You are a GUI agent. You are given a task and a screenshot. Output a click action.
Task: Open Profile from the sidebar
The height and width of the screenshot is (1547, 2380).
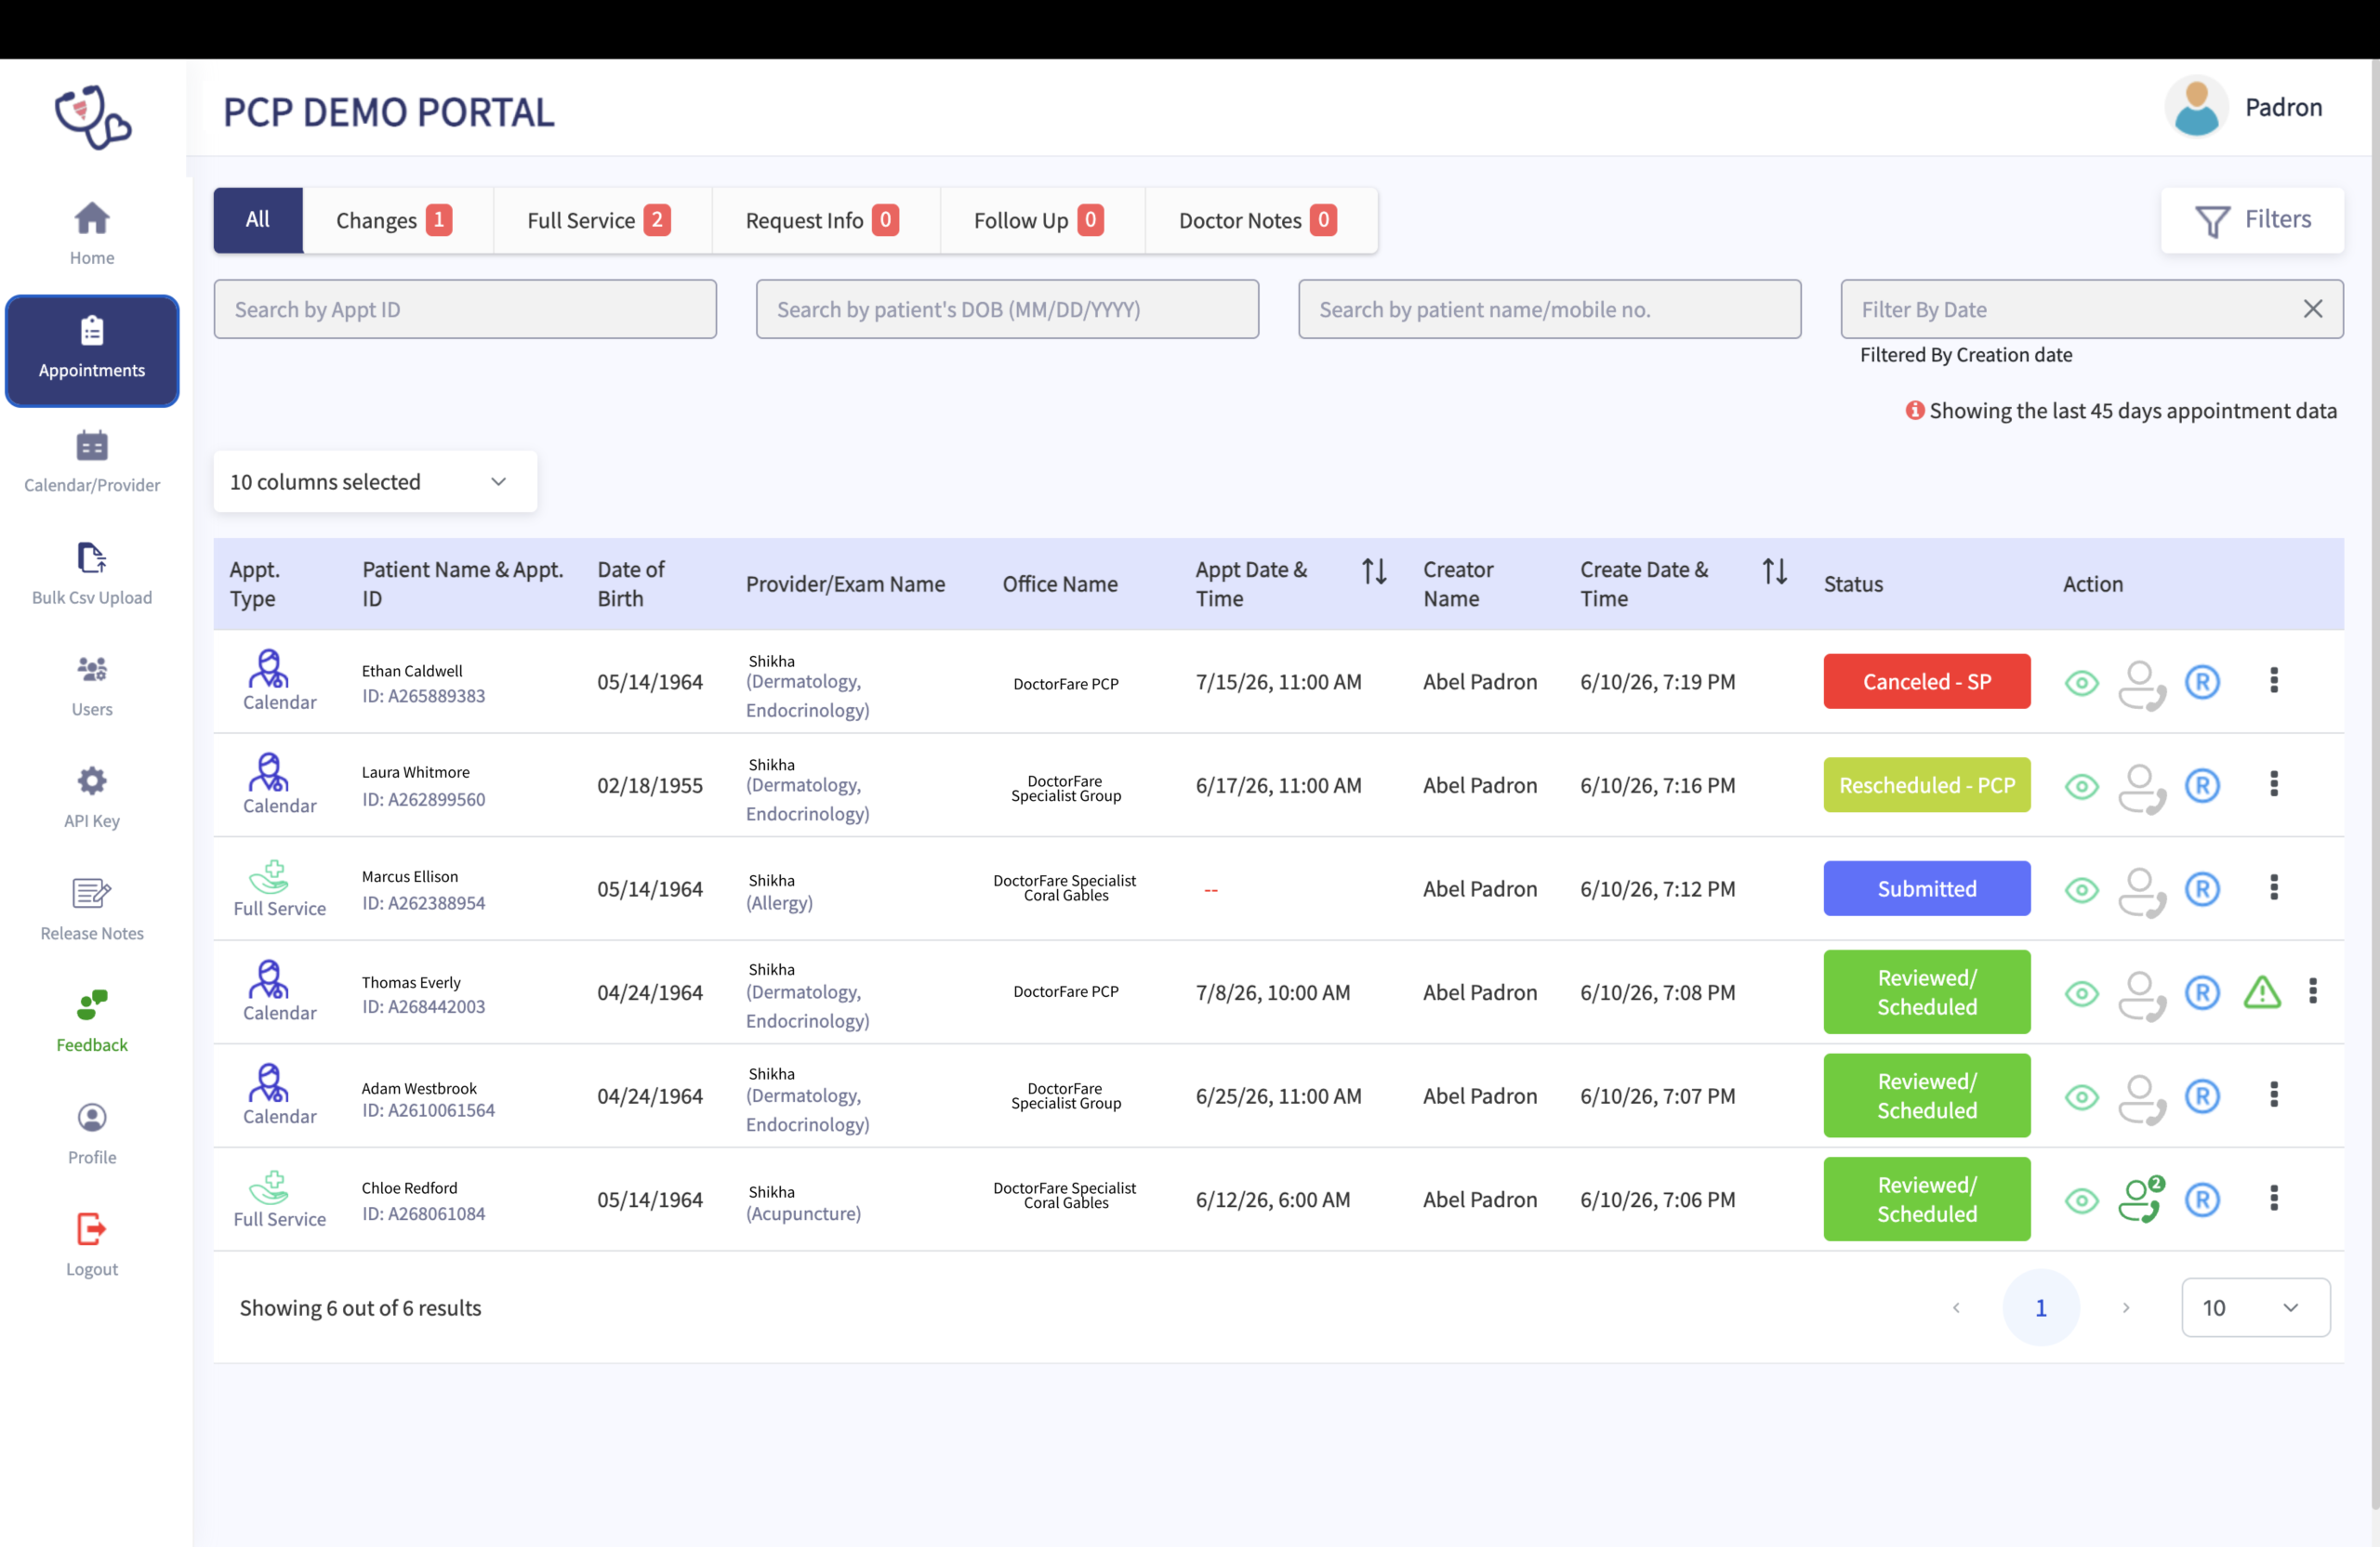[92, 1134]
